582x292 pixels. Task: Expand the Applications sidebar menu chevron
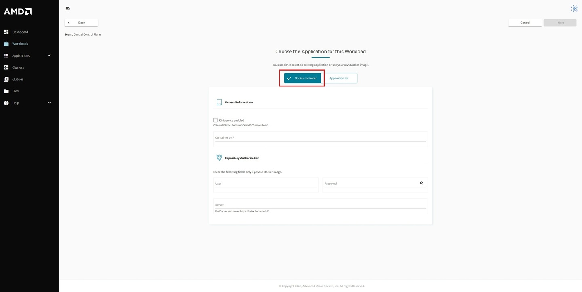pos(49,55)
